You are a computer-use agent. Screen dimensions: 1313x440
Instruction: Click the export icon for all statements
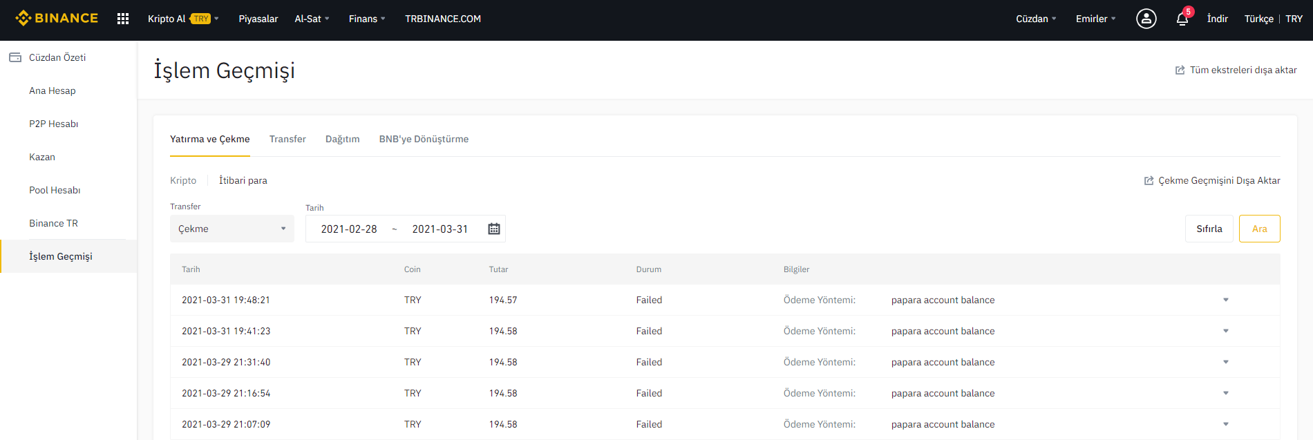tap(1180, 70)
